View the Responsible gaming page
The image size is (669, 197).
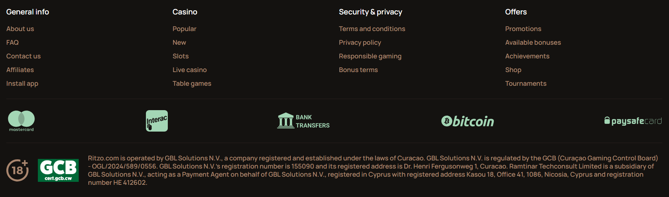point(370,56)
